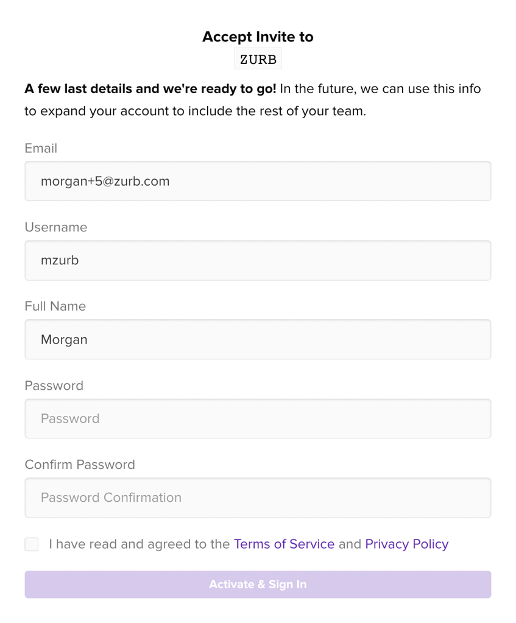Screen dimensions: 516x623
Task: Click the Email input field
Action: 258,181
